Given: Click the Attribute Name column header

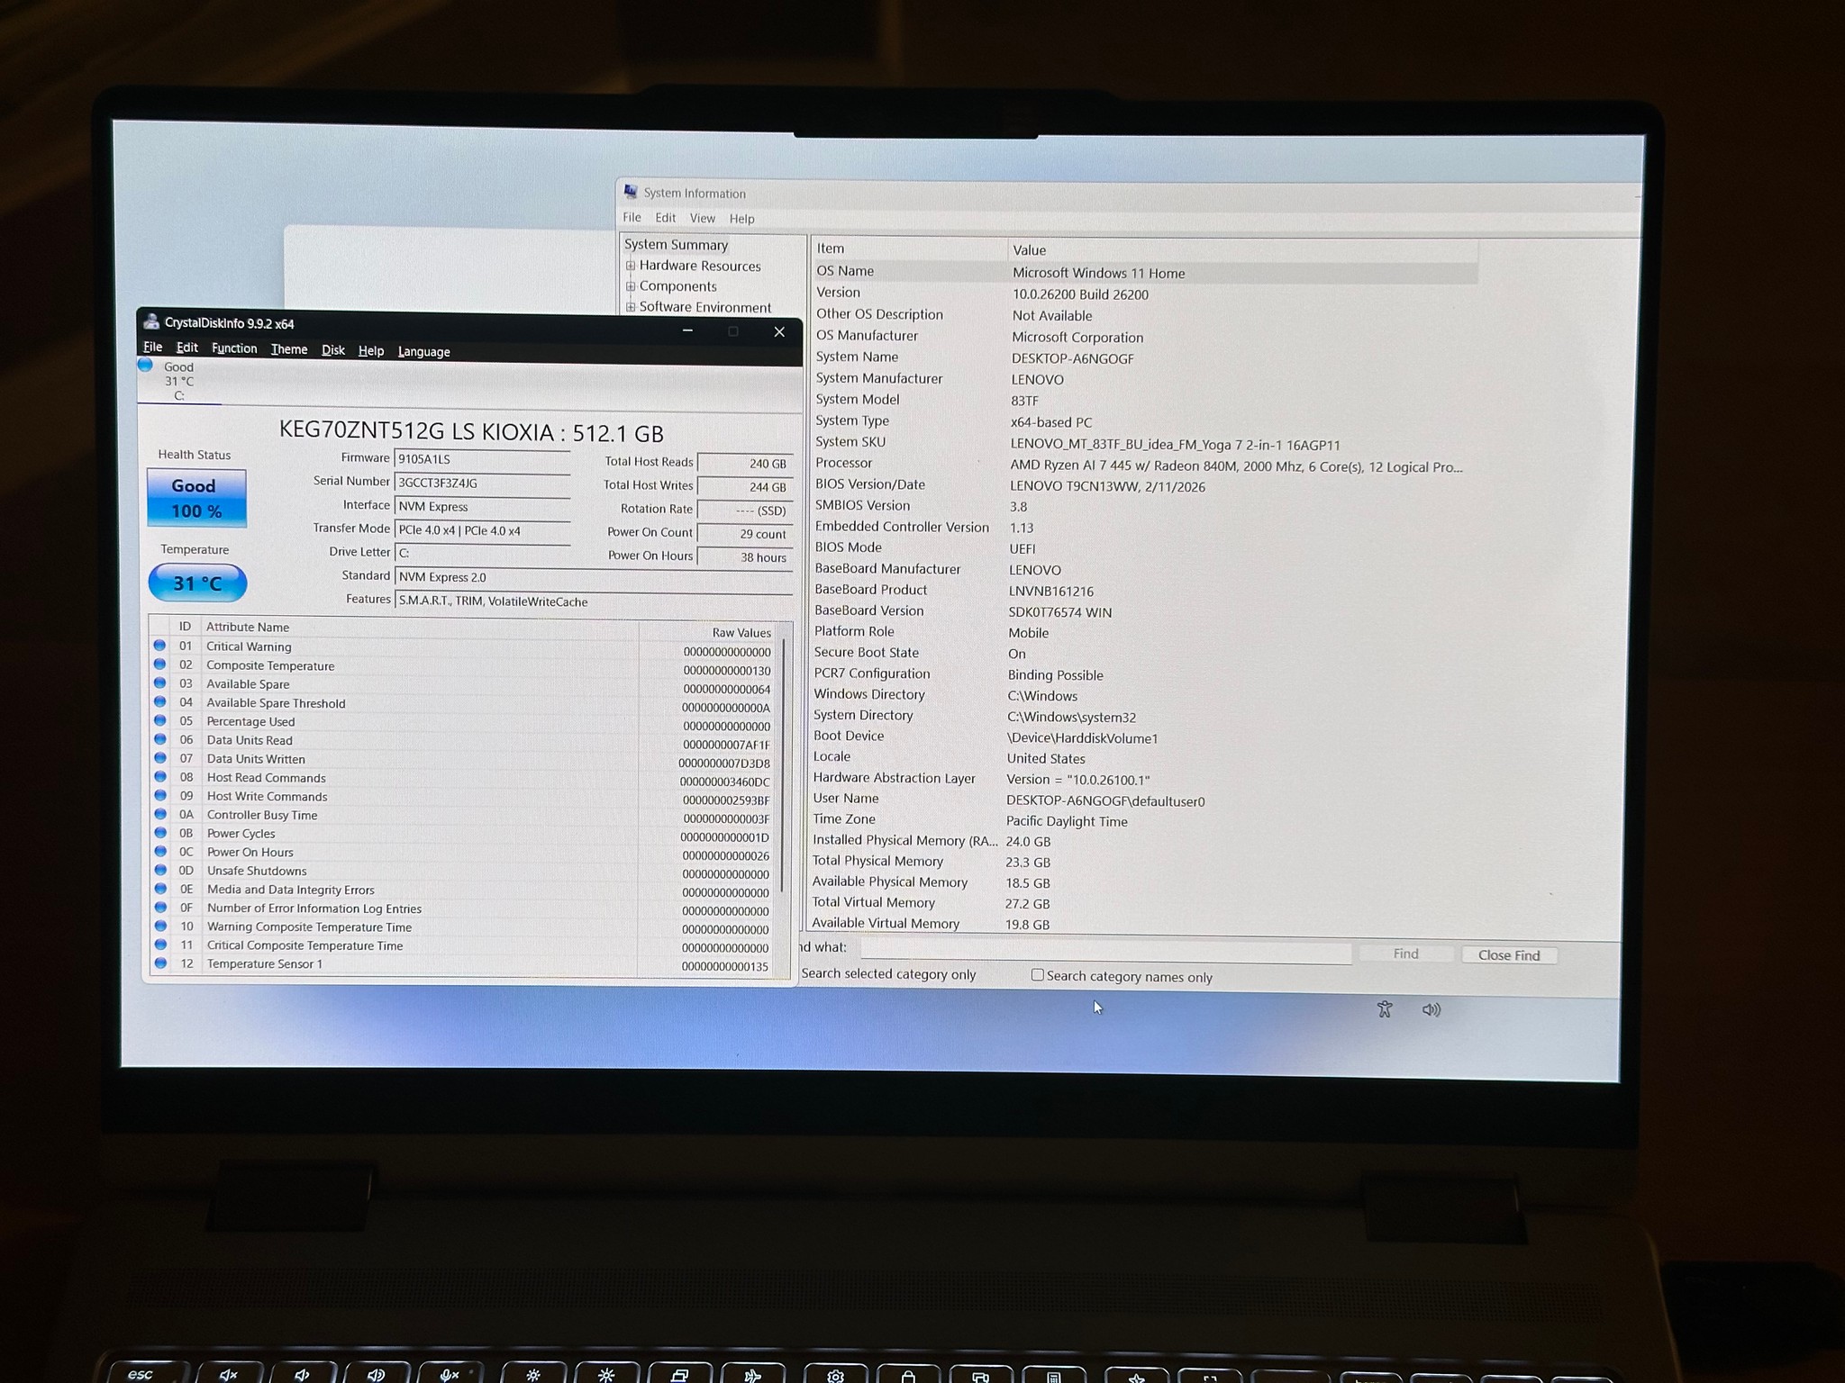Looking at the screenshot, I should [420, 628].
